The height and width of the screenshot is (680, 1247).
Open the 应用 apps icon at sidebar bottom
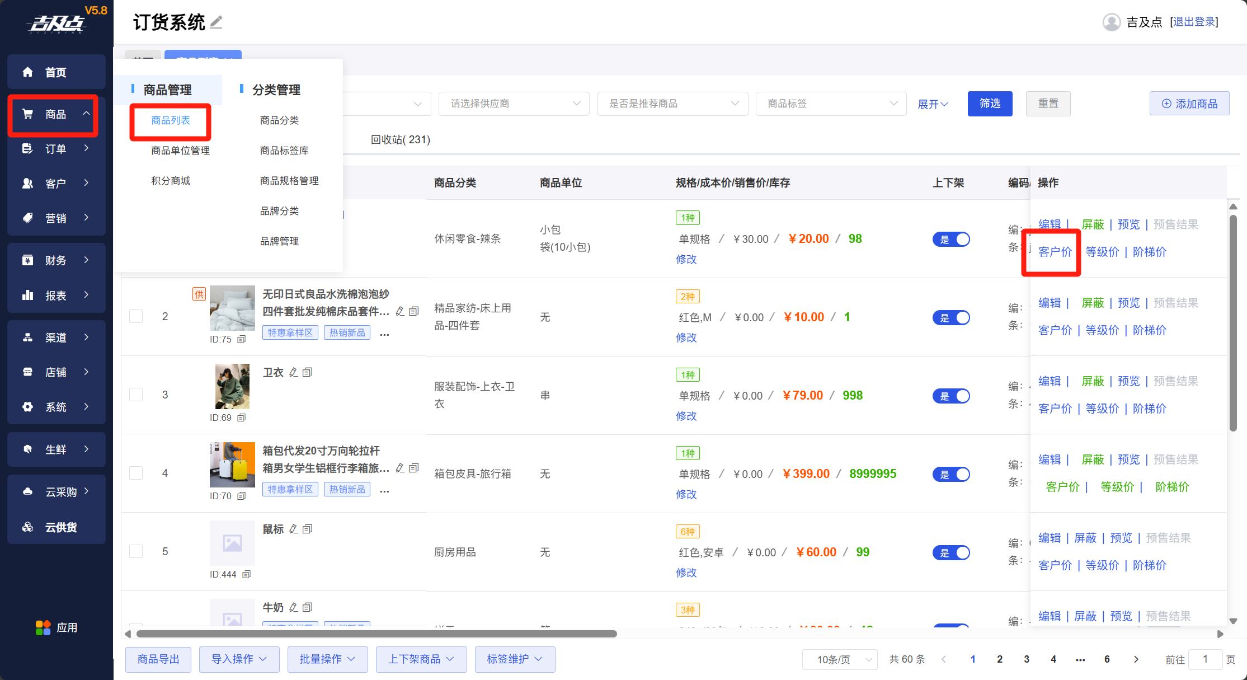click(x=43, y=627)
